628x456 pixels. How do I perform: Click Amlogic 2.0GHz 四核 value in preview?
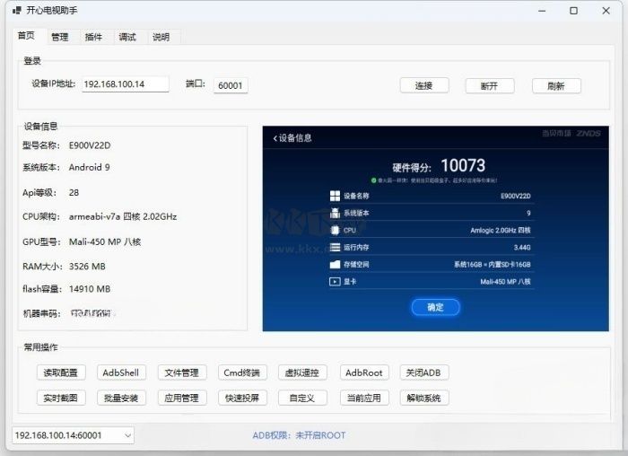pos(501,231)
